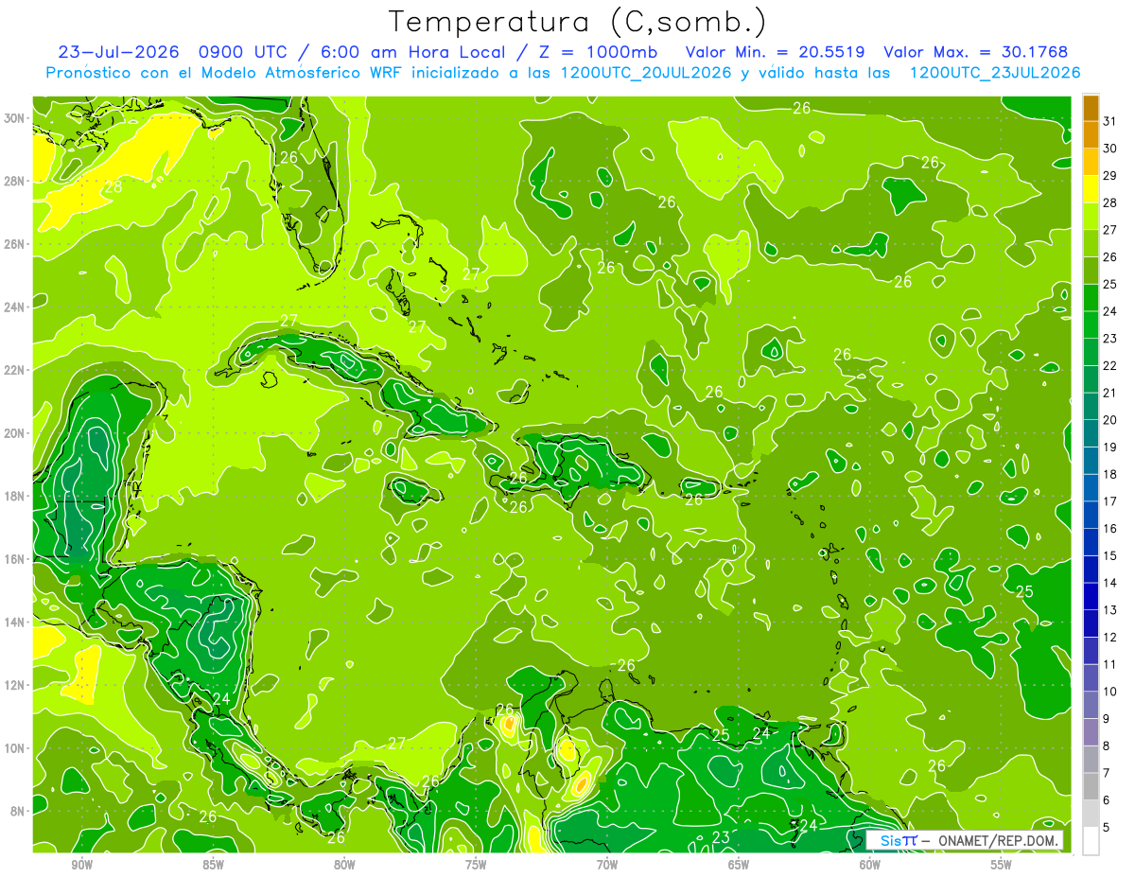Click the "24N" latitude axis label

click(16, 307)
